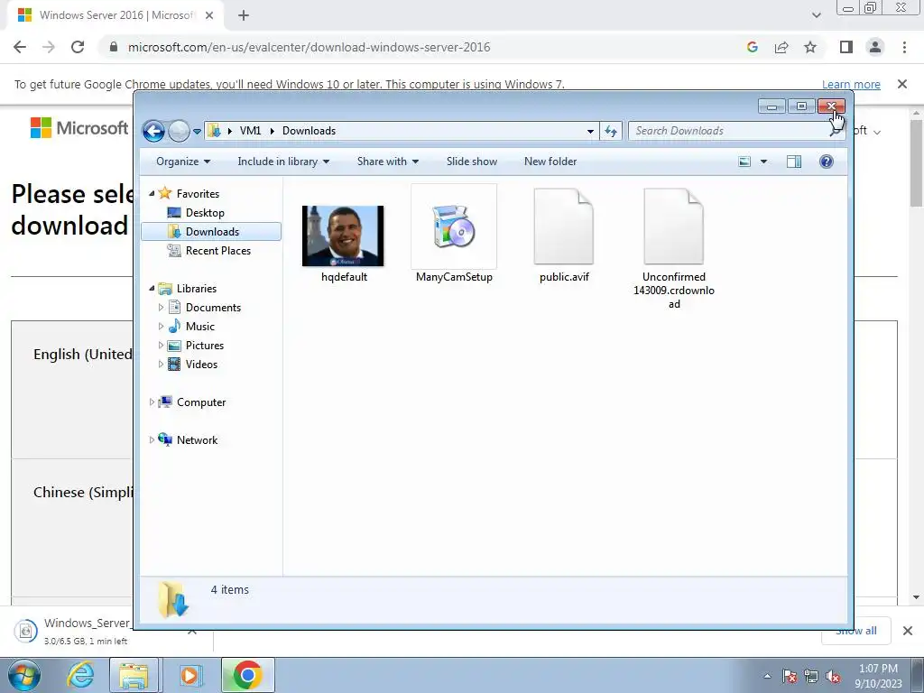Screen dimensions: 924x693
Task: Select the Network icon in navigation pane
Action: tap(166, 439)
